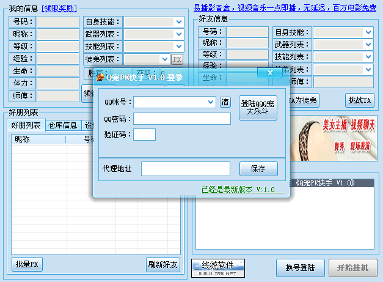
Task: Focus the 代理地址 proxy address field
Action: click(186, 169)
